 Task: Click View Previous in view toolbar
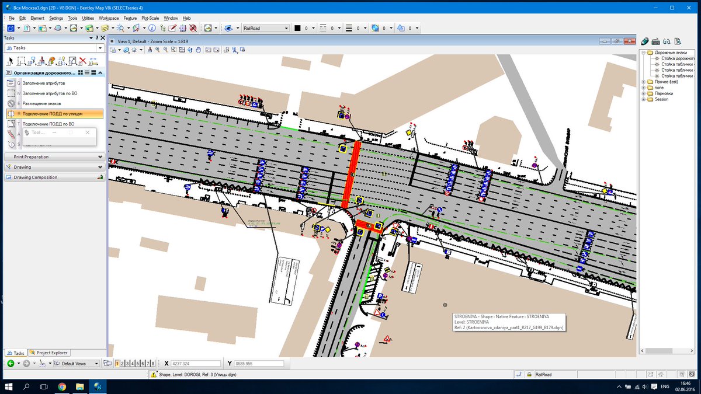click(208, 50)
